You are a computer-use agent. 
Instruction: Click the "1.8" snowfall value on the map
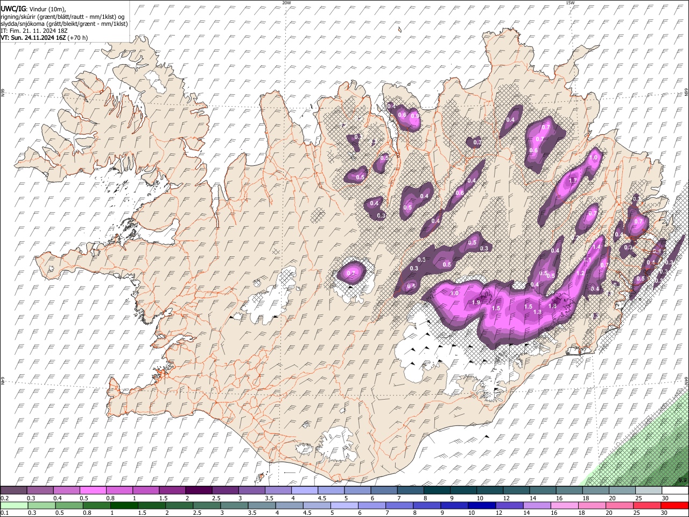[552, 306]
